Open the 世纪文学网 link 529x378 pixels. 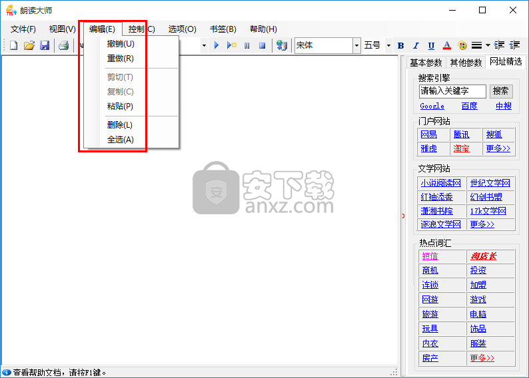[490, 183]
